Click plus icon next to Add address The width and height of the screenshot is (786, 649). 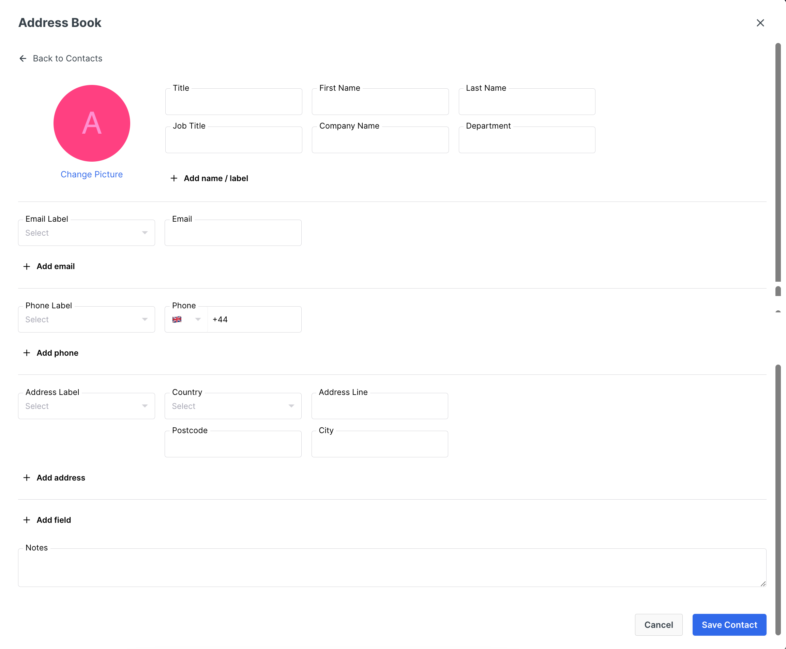pyautogui.click(x=27, y=478)
